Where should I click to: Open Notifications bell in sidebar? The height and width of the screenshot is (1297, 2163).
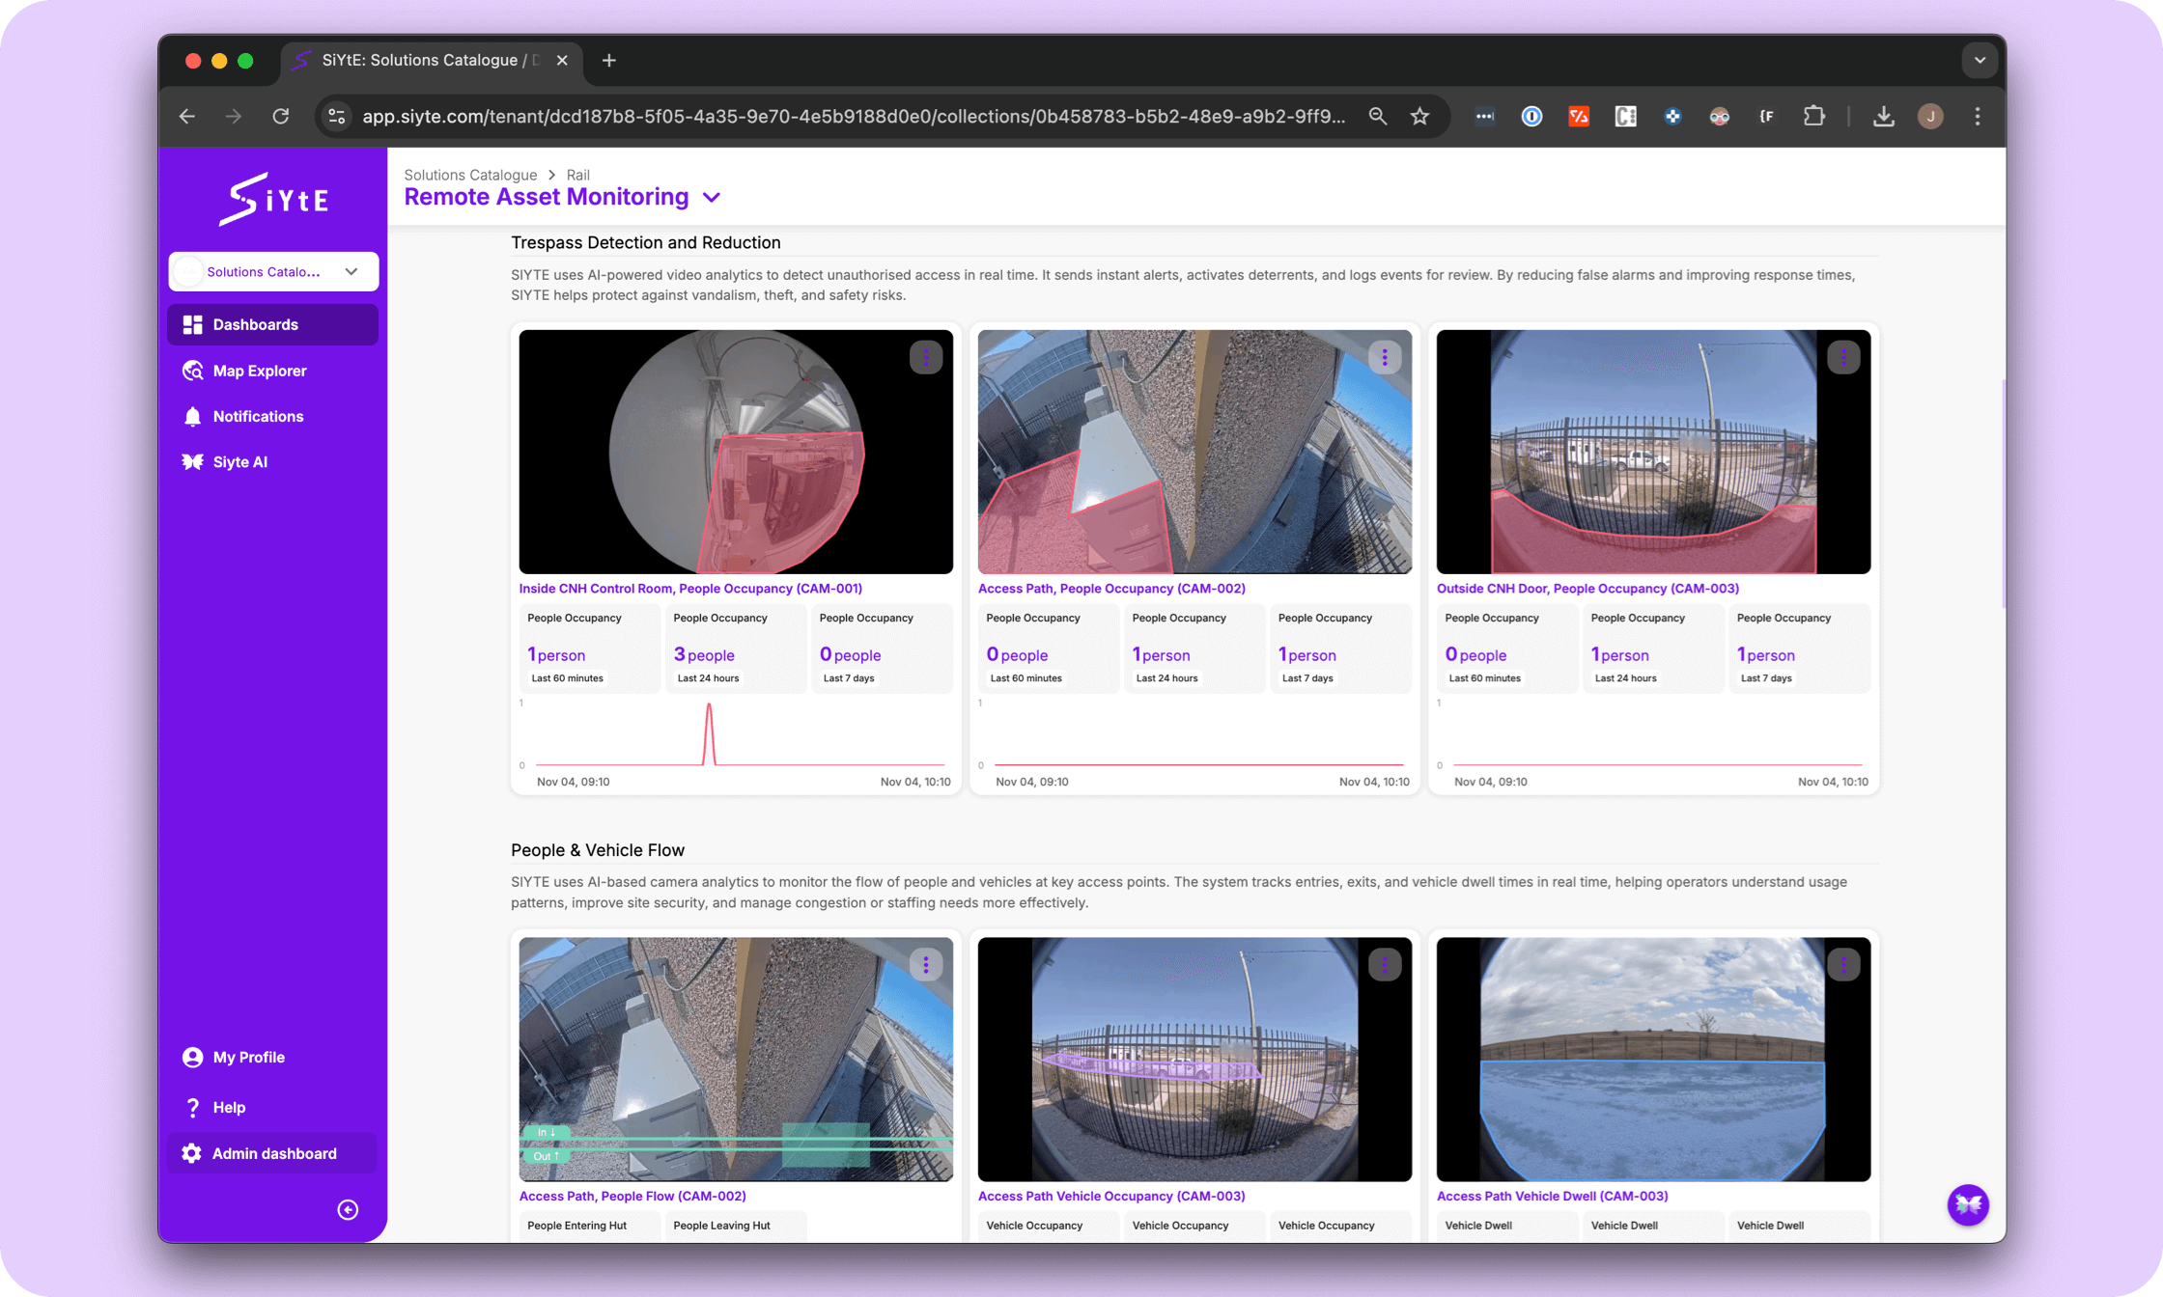(x=257, y=416)
